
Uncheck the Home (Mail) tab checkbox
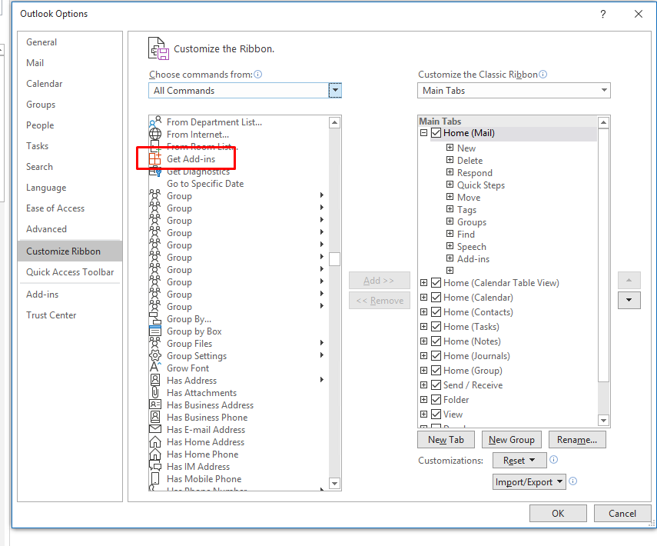(x=436, y=133)
